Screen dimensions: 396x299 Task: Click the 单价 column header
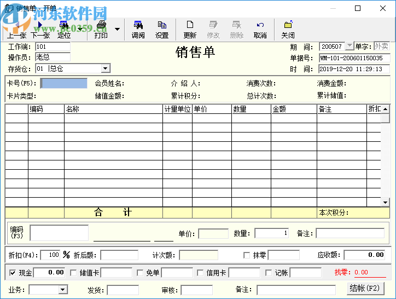click(x=212, y=109)
